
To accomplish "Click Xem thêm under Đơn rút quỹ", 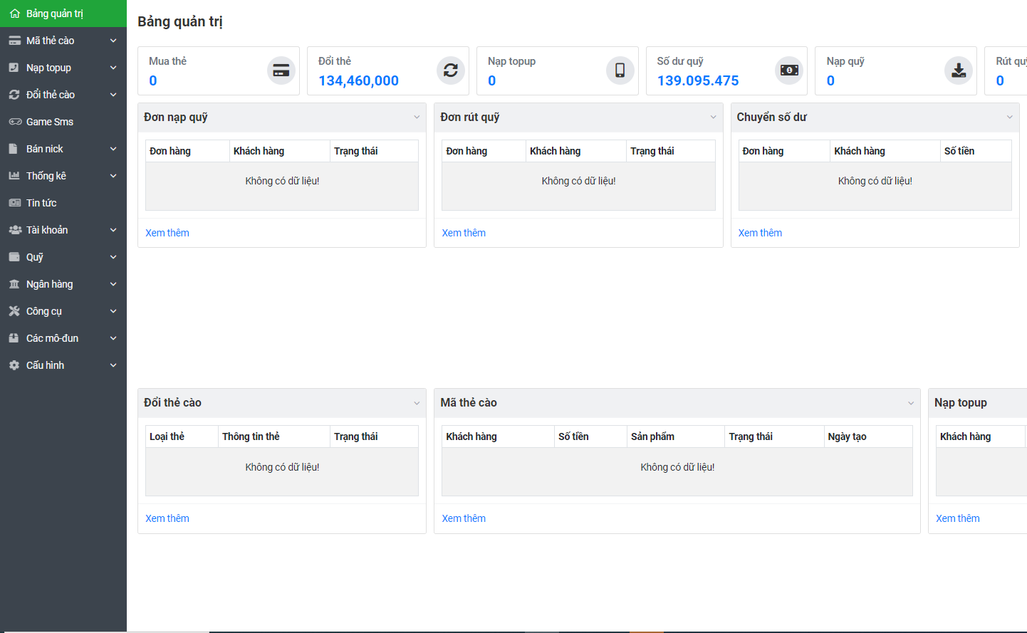I will 464,233.
